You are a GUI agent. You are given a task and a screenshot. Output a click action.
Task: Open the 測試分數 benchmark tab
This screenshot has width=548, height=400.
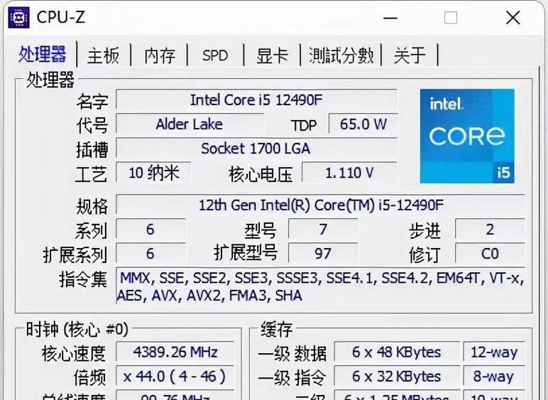(341, 55)
